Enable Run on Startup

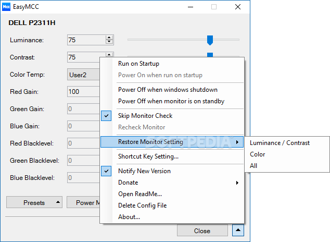pyautogui.click(x=172, y=64)
